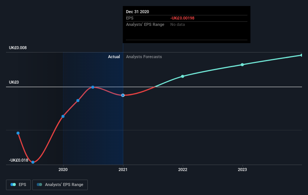
Task: Click the Actual section label
Action: tap(114, 57)
